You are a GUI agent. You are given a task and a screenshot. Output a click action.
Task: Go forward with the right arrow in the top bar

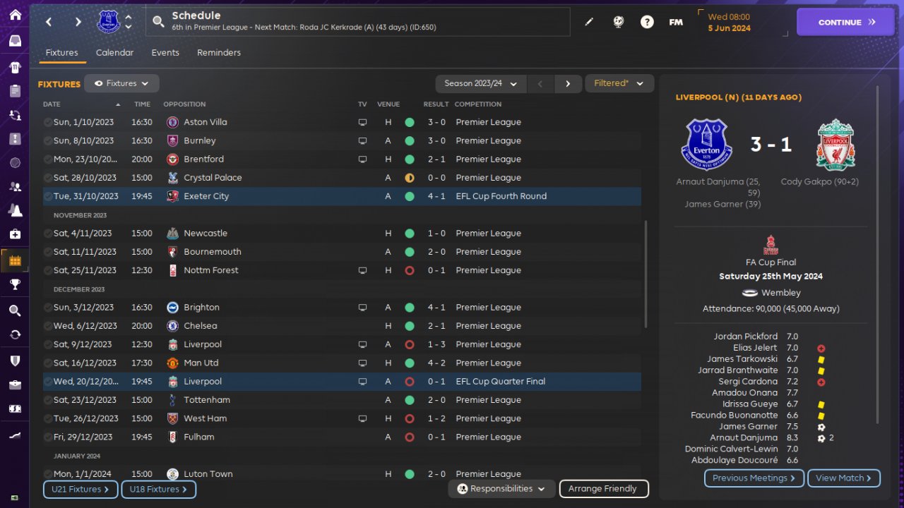(78, 22)
